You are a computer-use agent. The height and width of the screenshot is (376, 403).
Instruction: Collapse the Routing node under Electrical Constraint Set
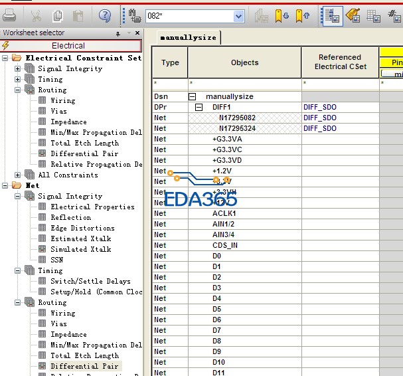point(17,90)
